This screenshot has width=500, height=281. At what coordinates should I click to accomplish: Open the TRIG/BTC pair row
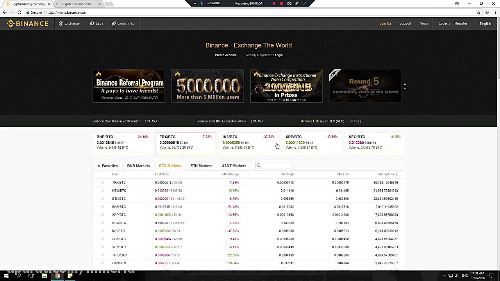click(x=248, y=255)
